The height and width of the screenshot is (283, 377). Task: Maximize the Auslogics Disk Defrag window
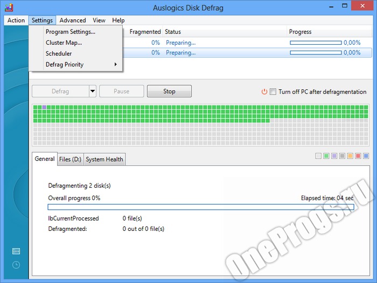pos(345,6)
